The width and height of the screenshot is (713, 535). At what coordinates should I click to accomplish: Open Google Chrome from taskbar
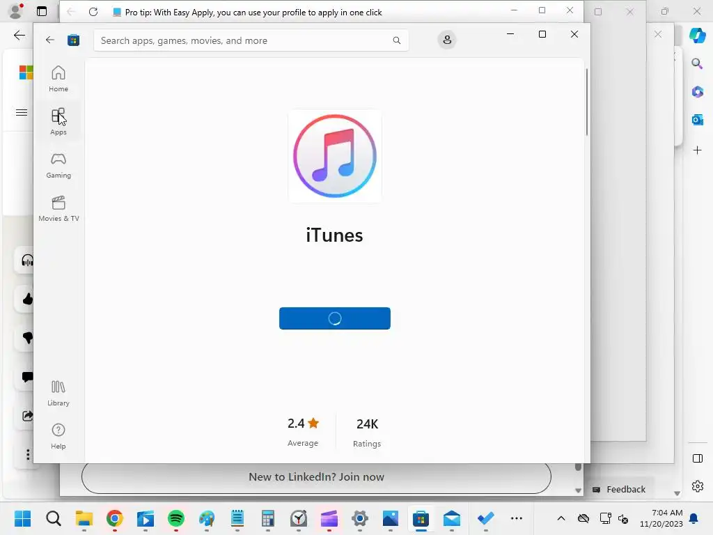115,518
